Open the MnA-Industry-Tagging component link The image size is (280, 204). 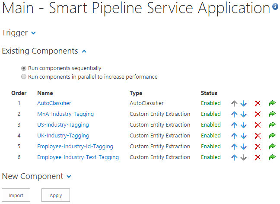(65, 114)
